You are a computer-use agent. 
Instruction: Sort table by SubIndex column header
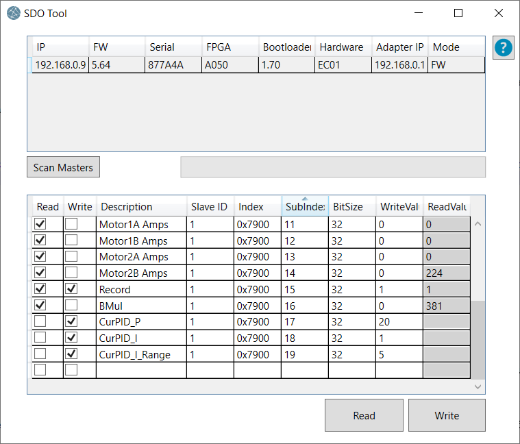pos(304,206)
